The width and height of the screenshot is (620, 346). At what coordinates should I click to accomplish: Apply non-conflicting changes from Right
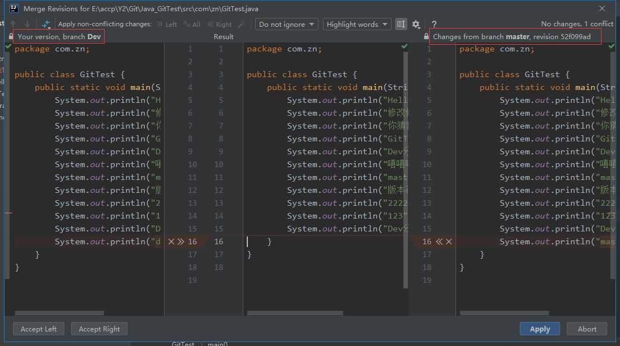tap(220, 24)
